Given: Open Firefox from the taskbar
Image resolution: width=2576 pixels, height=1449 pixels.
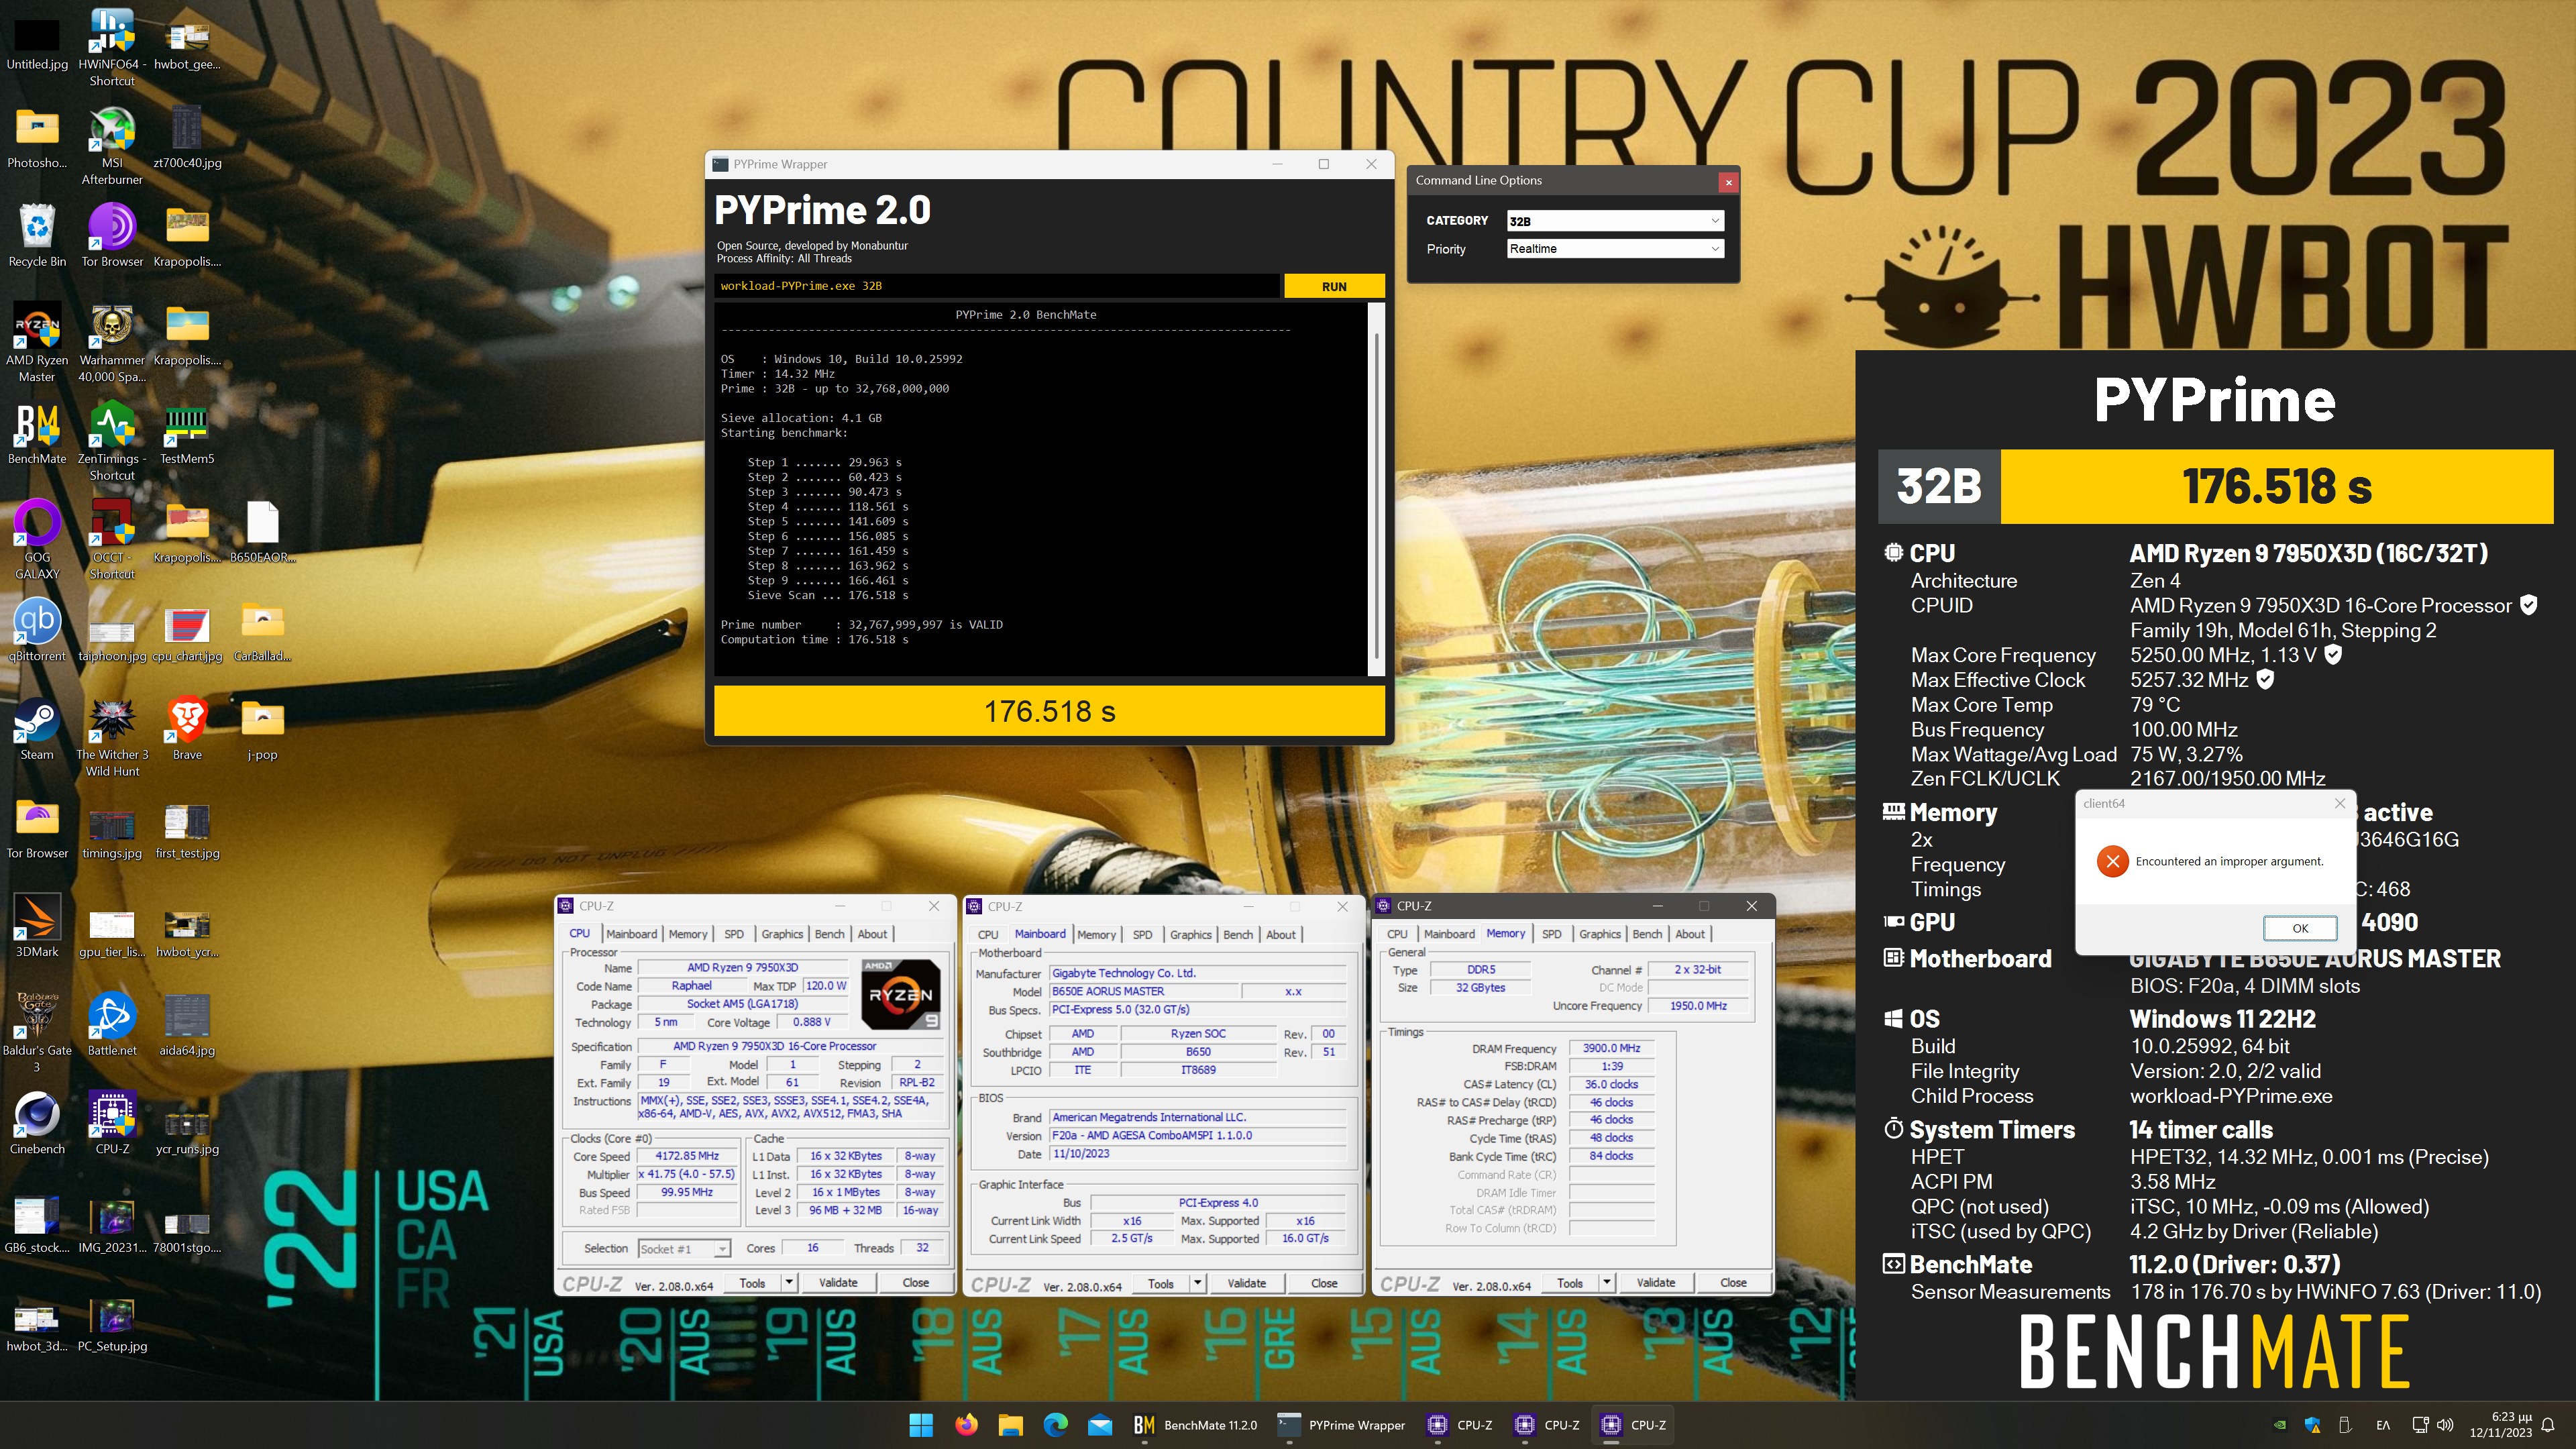Looking at the screenshot, I should pyautogui.click(x=966, y=1425).
